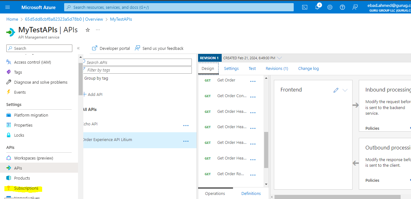This screenshot has height=199, width=411.
Task: Click the Search APIs field
Action: 137,62
